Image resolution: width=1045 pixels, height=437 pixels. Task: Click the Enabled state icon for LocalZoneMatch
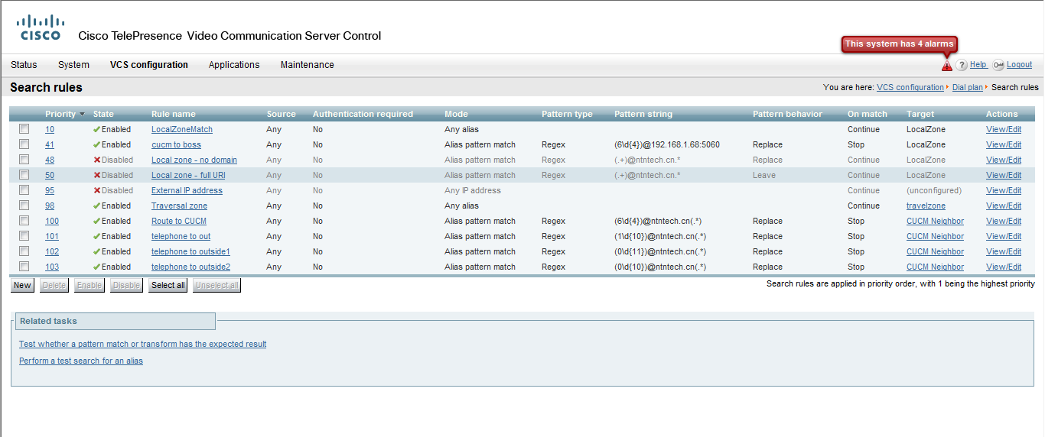click(96, 129)
